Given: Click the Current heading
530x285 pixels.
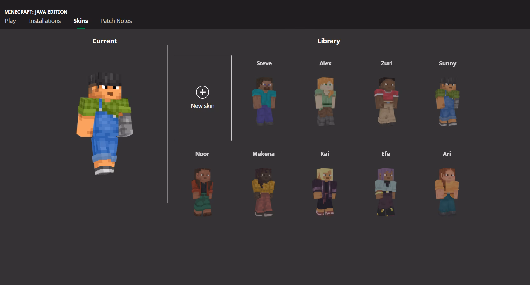Looking at the screenshot, I should 105,41.
